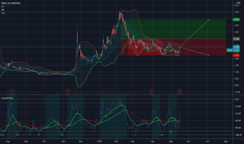Screen dimensions: 244x144
Task: Click the Aug label at far right
Action: coord(225,141)
